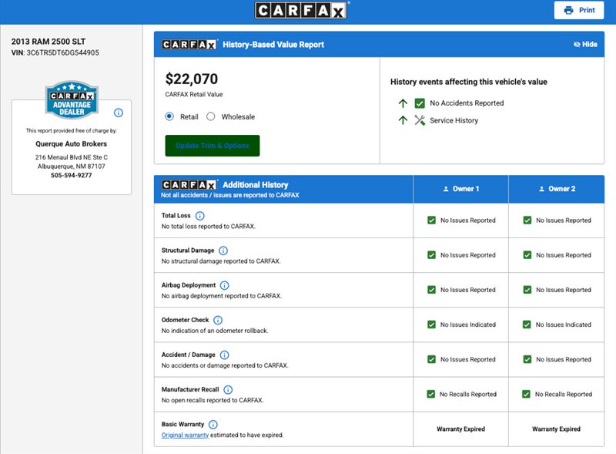Click the No Accidents Reported checkmark
Image resolution: width=616 pixels, height=454 pixels.
[420, 103]
